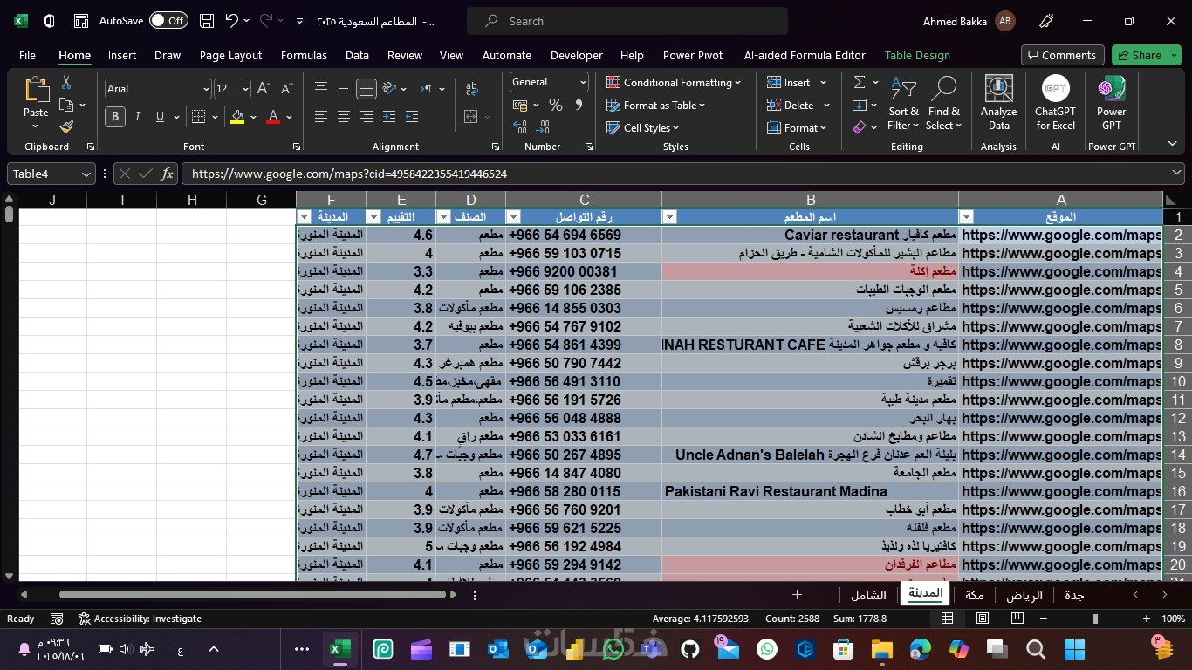
Task: Open the Name Box Table4 dropdown
Action: pos(86,174)
